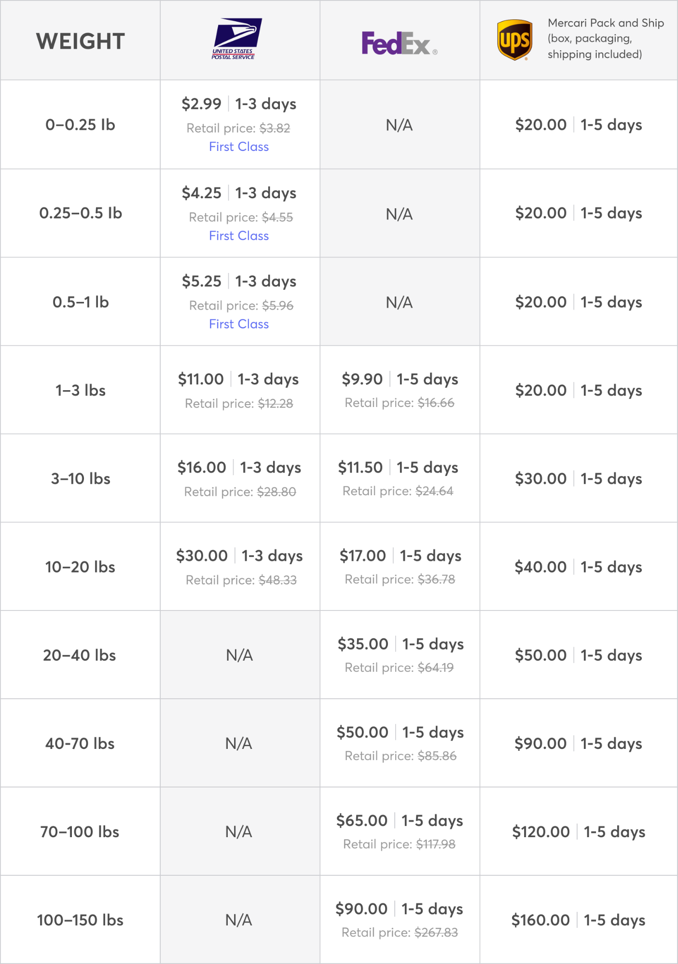Click UPS $160.00 rate for 100–150 lbs
The image size is (678, 964).
[540, 920]
